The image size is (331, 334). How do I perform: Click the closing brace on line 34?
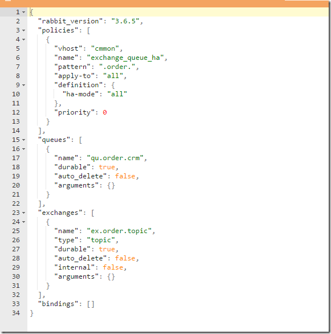pos(32,313)
